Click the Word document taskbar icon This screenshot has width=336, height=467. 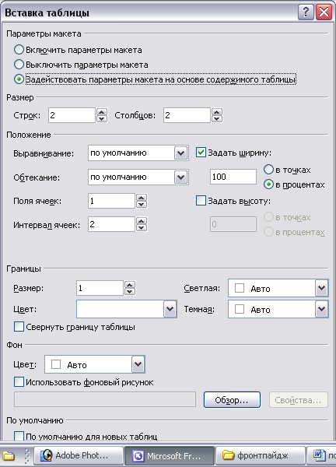pos(321,455)
